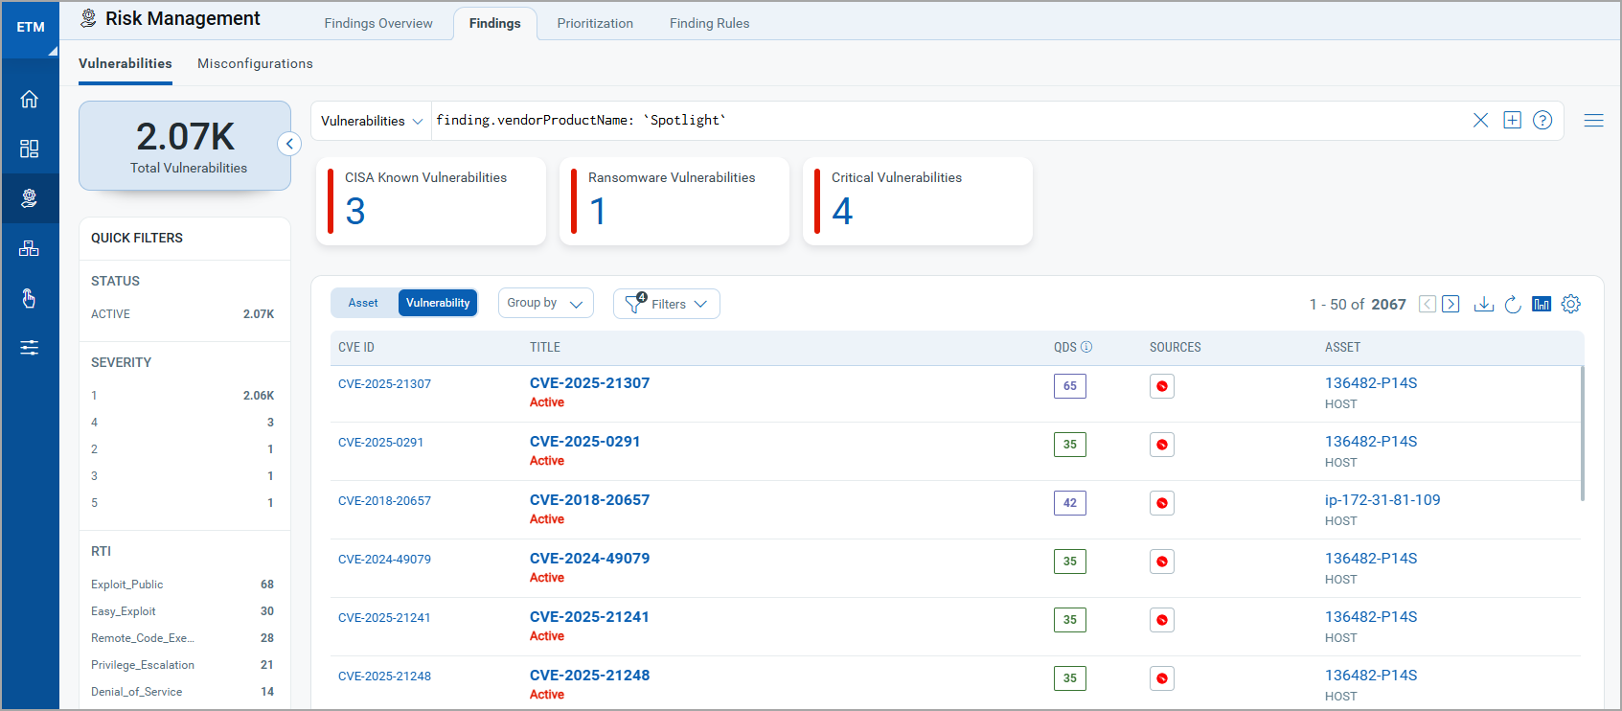Open the table settings gear icon

1570,304
